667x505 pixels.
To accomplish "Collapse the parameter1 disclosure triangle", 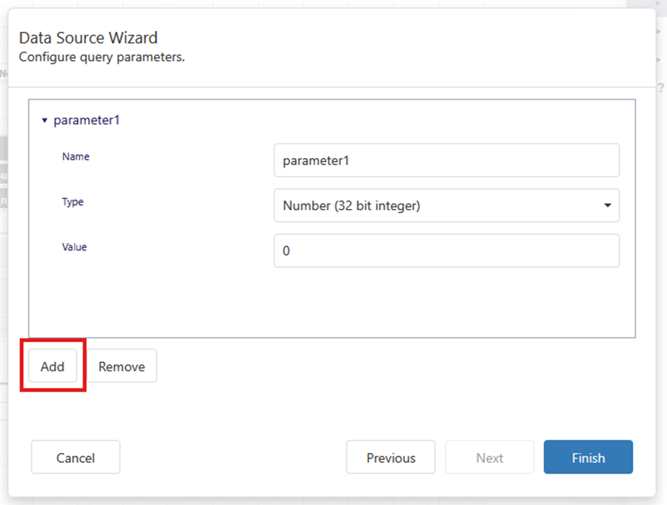I will click(x=45, y=121).
